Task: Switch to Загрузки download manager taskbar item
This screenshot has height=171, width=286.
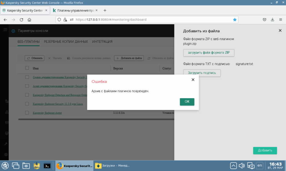Action: 112,166
